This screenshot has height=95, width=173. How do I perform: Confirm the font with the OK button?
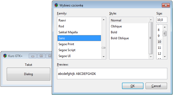point(133,86)
